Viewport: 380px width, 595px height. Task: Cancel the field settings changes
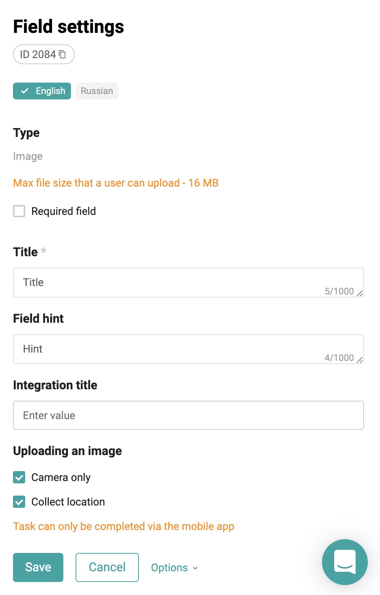click(x=107, y=567)
